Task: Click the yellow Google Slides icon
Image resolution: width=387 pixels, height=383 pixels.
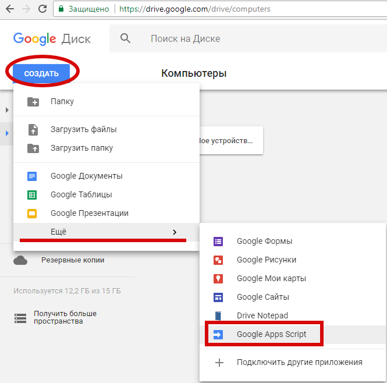Action: (32, 214)
